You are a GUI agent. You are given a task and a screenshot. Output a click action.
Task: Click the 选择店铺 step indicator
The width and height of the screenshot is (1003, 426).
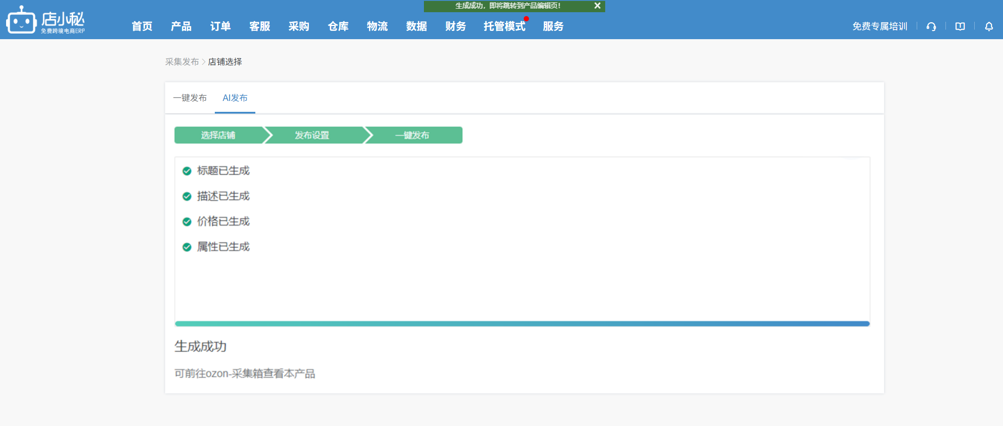point(218,135)
